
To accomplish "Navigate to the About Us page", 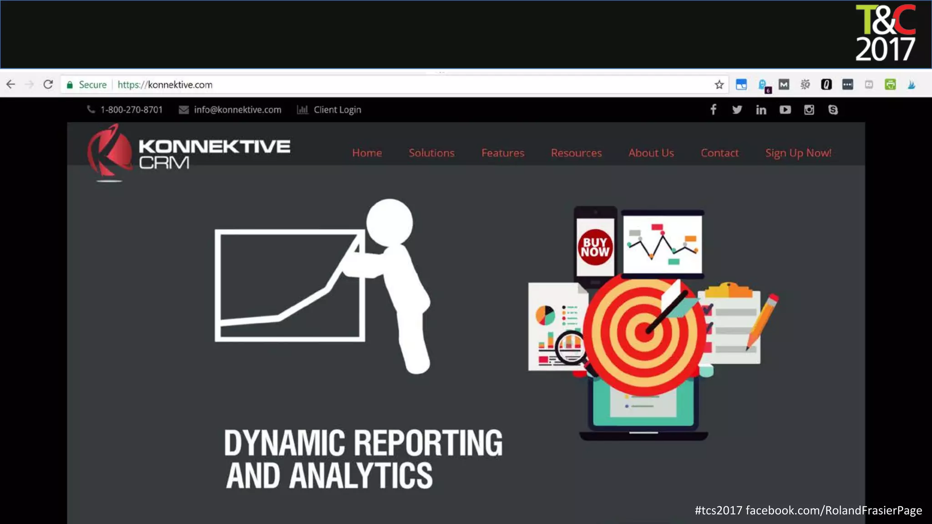I will [651, 153].
